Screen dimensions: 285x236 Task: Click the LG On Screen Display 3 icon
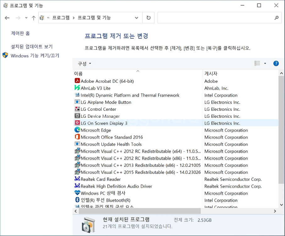[x=77, y=123]
